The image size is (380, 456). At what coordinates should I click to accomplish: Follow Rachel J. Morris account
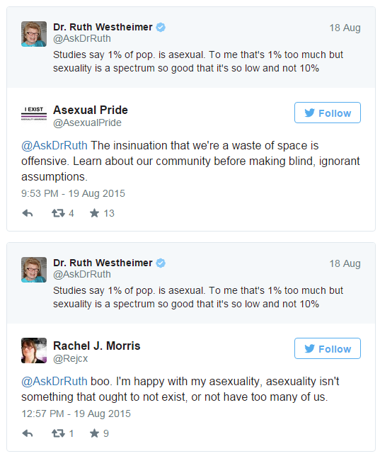click(x=328, y=348)
